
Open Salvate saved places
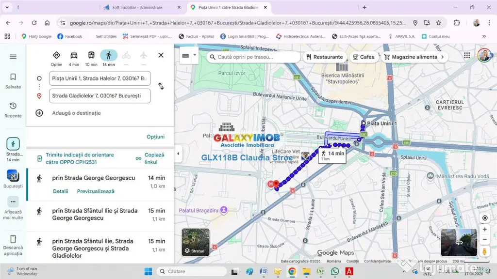coord(13,81)
